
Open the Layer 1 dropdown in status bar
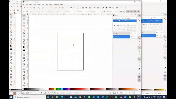[50, 93]
